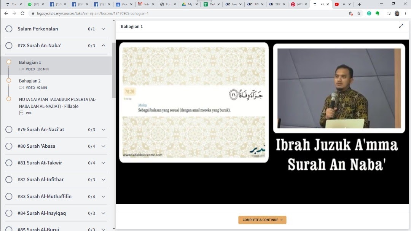Click the sidebar vertical scrollbar thumb

(x=114, y=70)
